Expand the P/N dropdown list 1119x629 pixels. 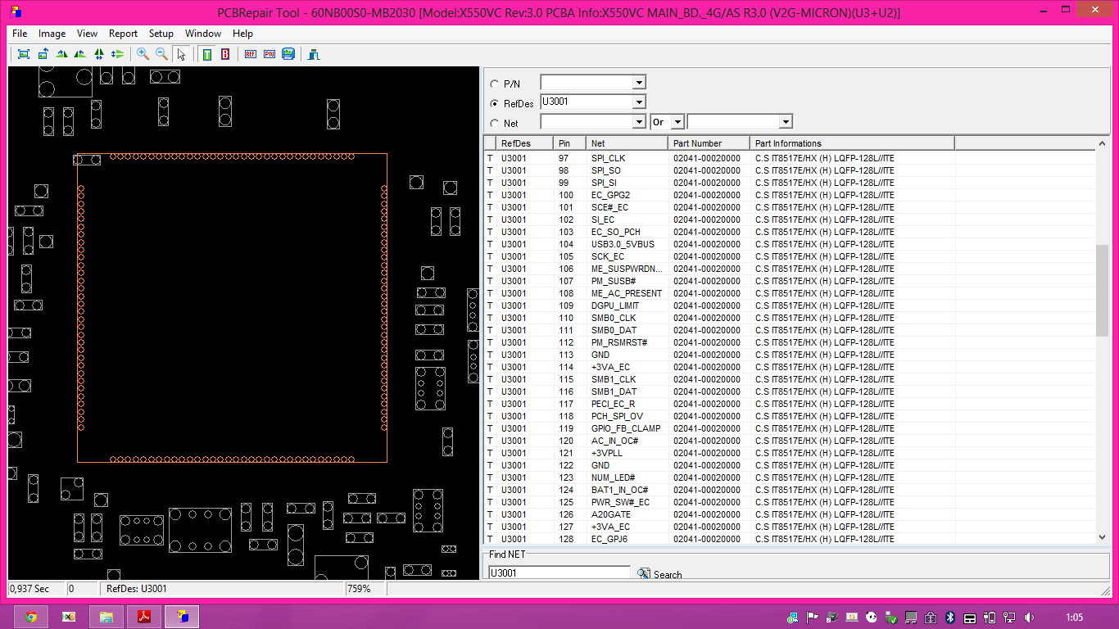(639, 83)
